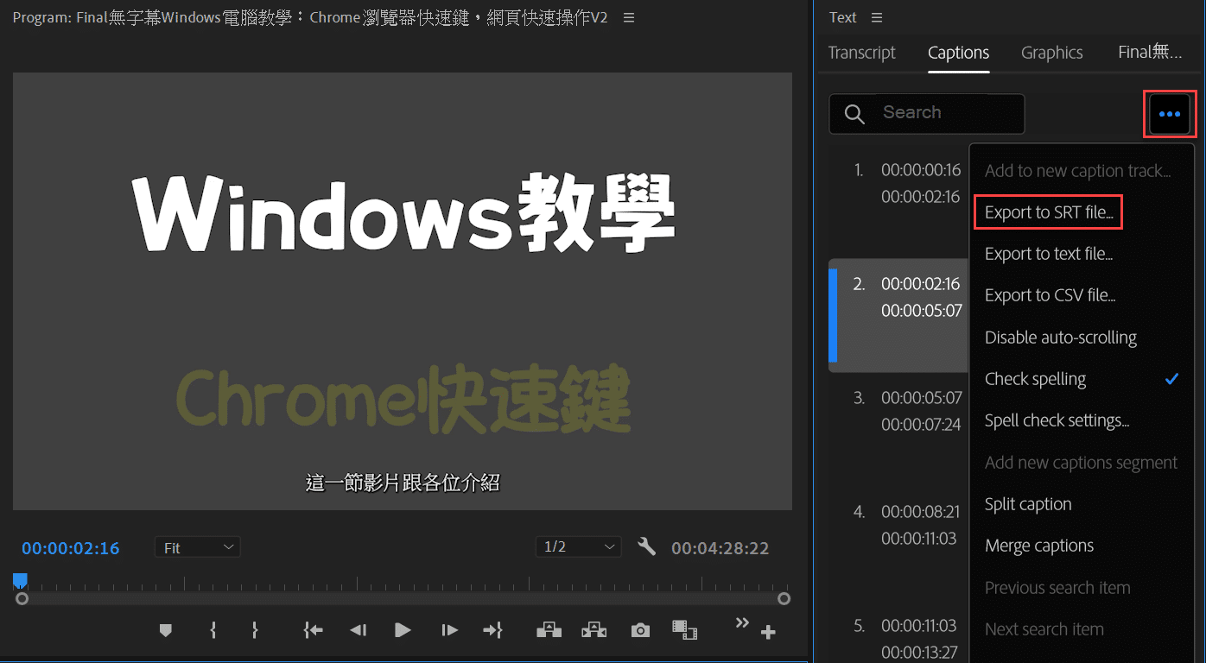Click the sequence duration 00:04:28:22
The height and width of the screenshot is (663, 1206).
(x=720, y=548)
